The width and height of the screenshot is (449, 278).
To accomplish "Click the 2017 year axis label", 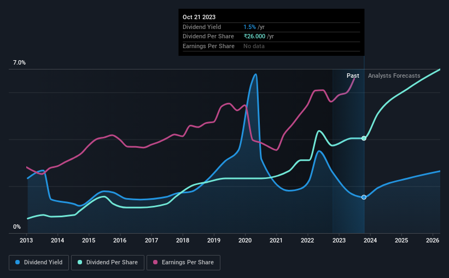I will [x=151, y=240].
